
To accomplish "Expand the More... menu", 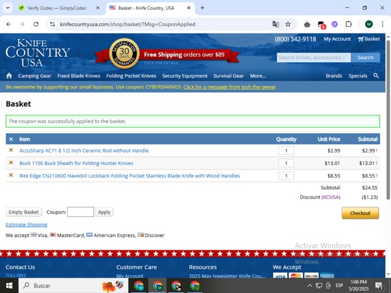I will pyautogui.click(x=258, y=76).
